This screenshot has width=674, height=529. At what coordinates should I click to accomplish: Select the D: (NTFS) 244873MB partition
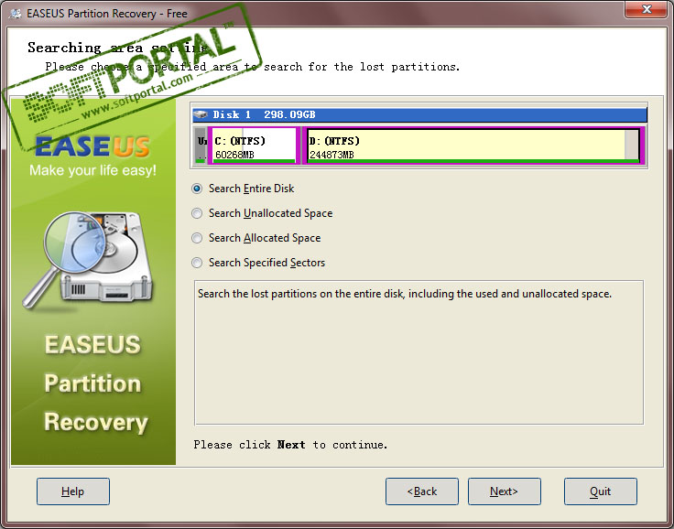473,146
